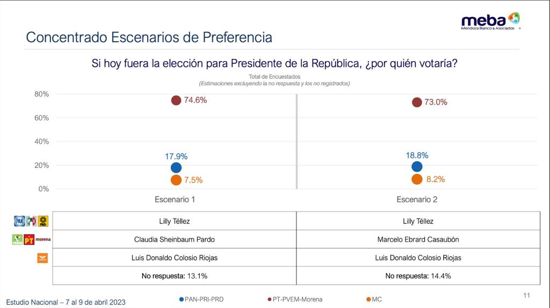
Task: Click the morena party logo text
Action: 43,239
